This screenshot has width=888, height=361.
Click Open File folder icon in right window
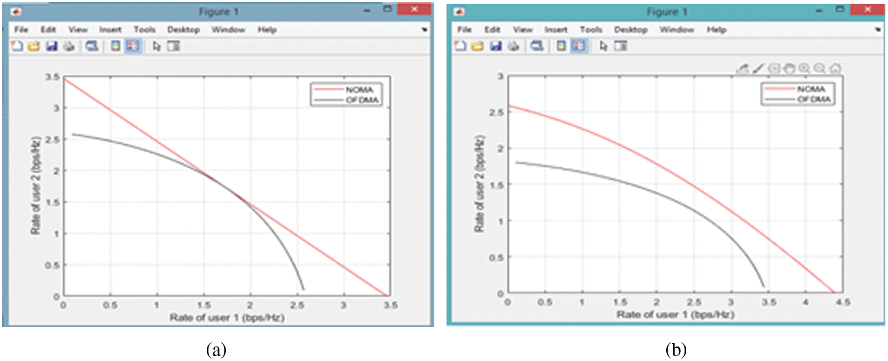pos(477,46)
